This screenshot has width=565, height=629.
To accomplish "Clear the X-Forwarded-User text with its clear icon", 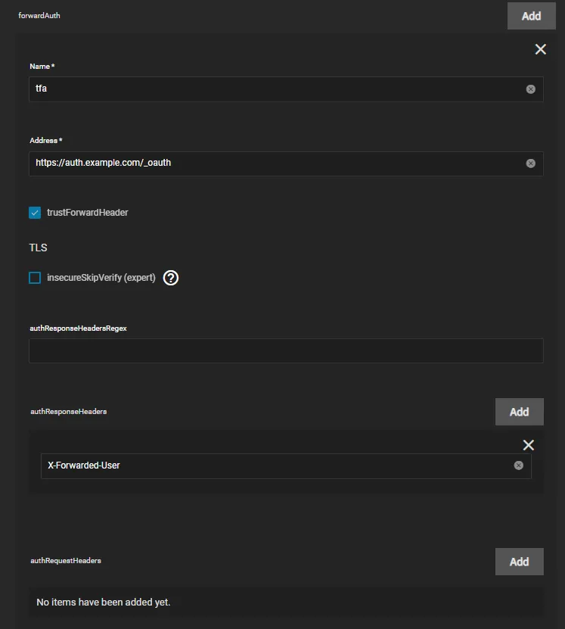I will click(x=518, y=466).
